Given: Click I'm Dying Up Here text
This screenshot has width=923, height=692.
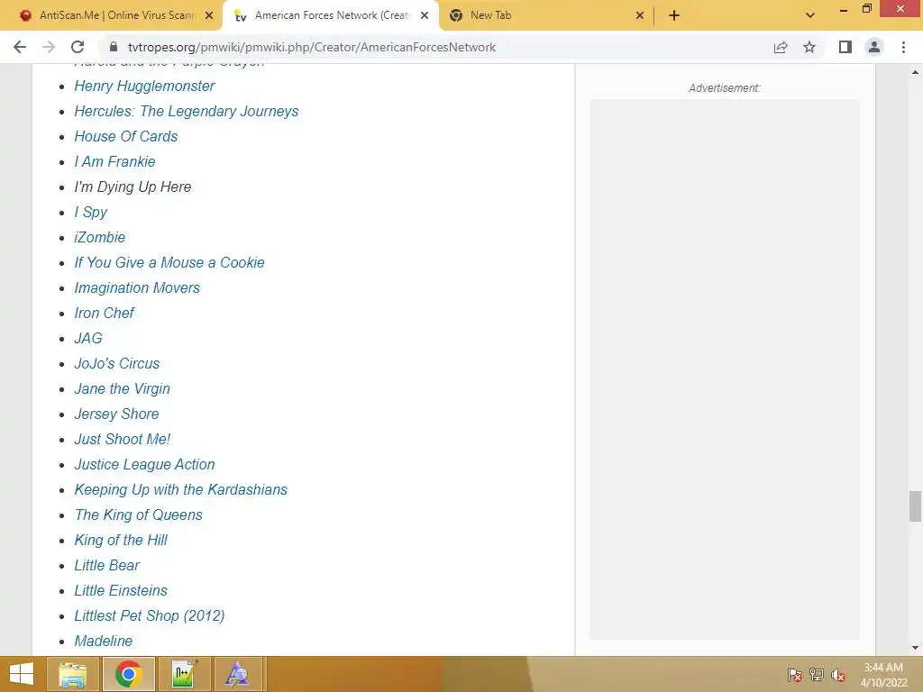Looking at the screenshot, I should [x=133, y=187].
